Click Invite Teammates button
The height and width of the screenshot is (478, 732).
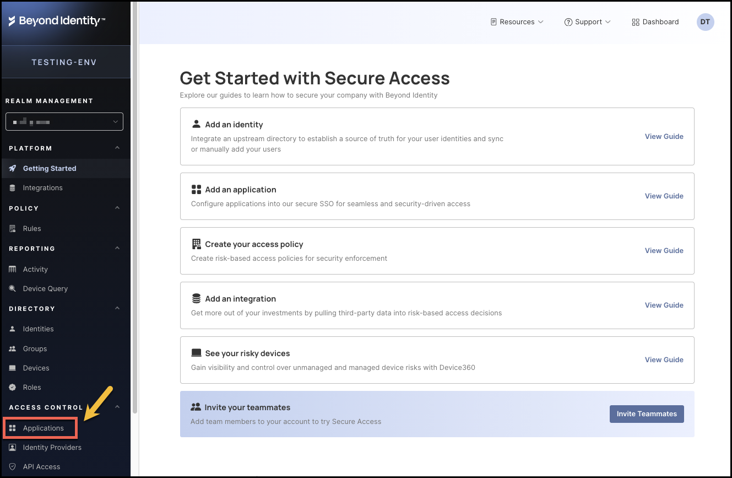[x=646, y=413]
